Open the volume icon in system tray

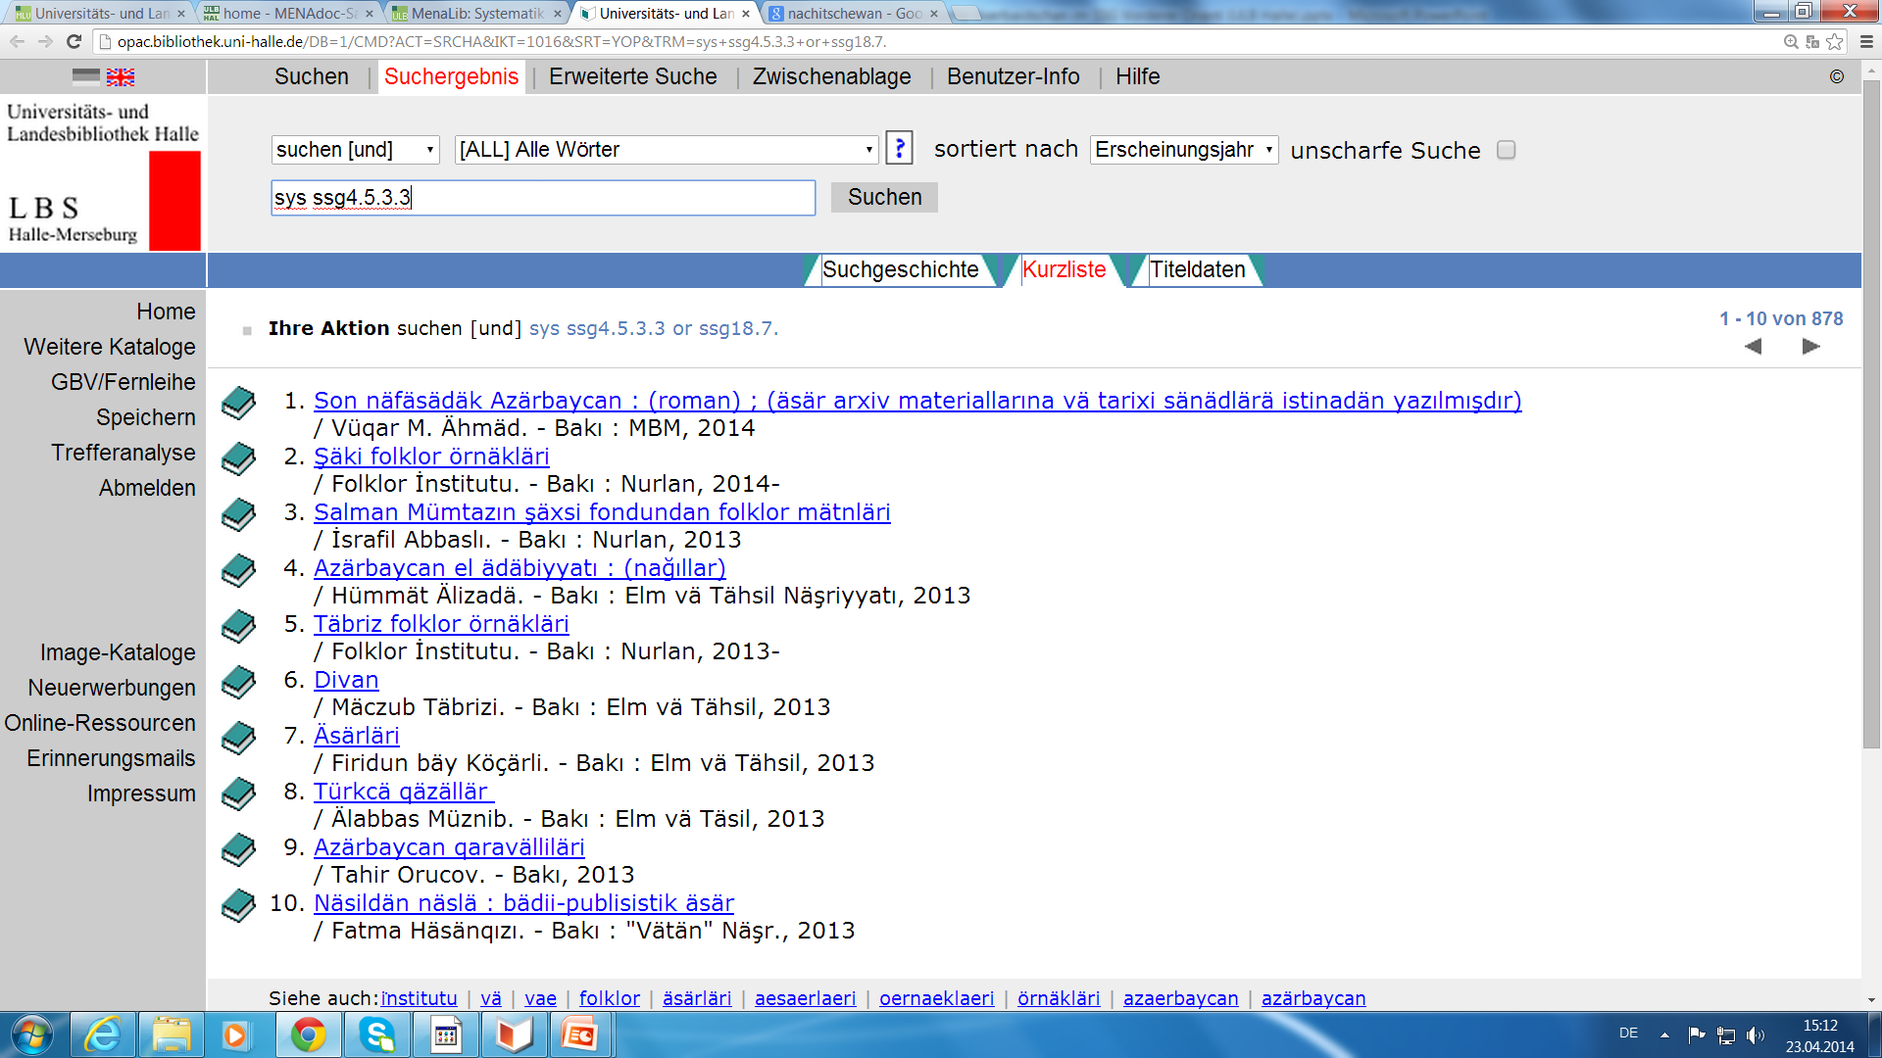[1755, 1034]
